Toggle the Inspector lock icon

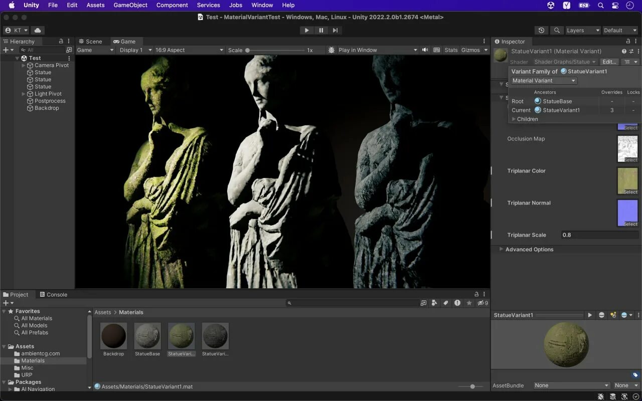tap(628, 42)
